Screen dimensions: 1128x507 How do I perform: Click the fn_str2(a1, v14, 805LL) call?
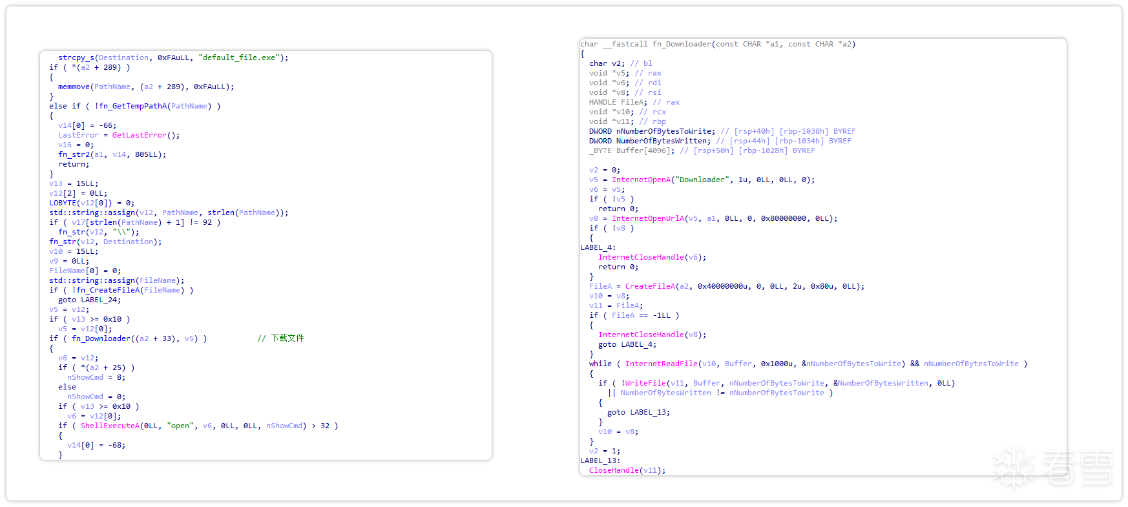[x=112, y=154]
